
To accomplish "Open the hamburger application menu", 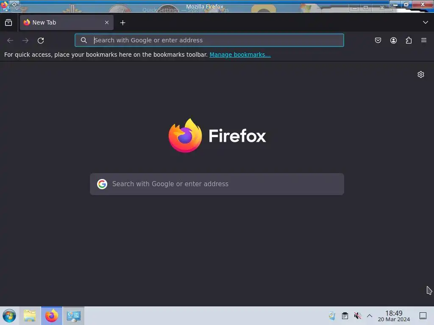I will point(424,40).
